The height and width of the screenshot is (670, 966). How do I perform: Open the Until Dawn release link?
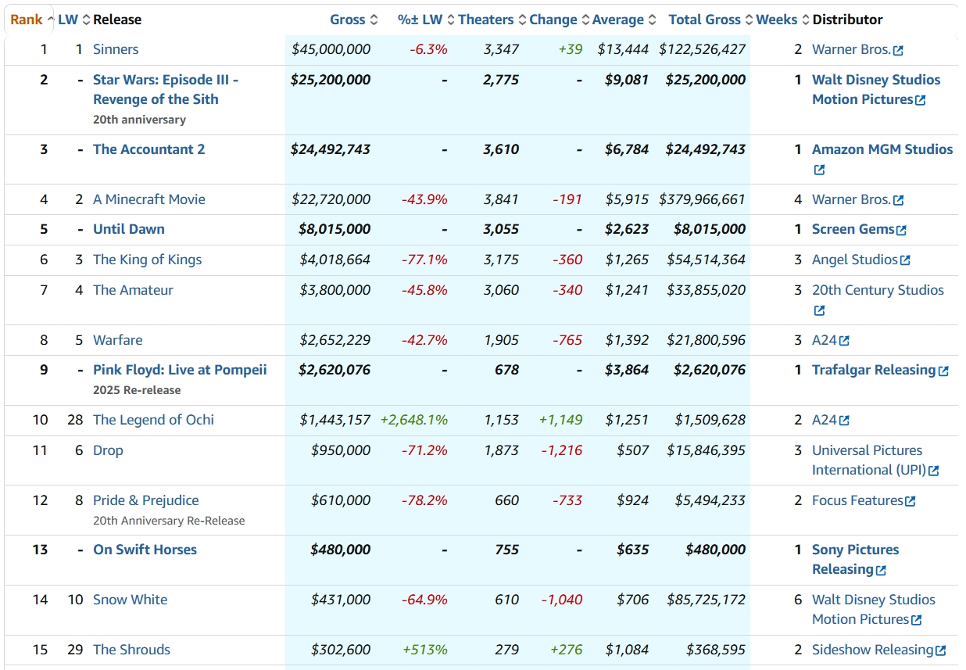click(x=129, y=229)
